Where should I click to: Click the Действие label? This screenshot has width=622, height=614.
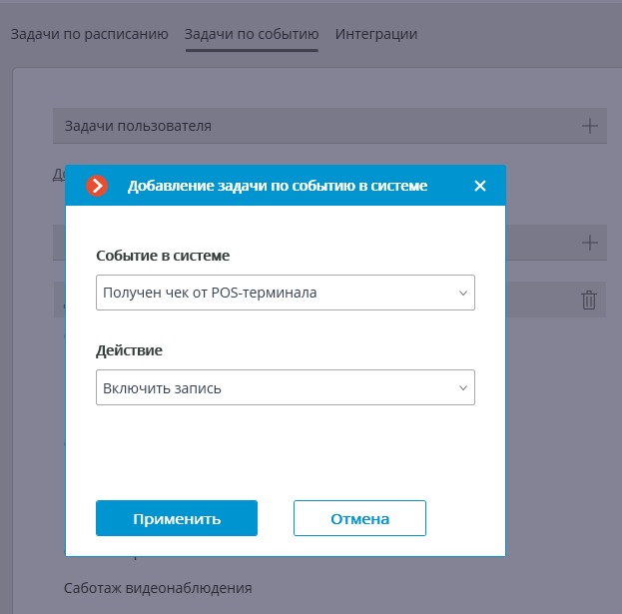(129, 350)
